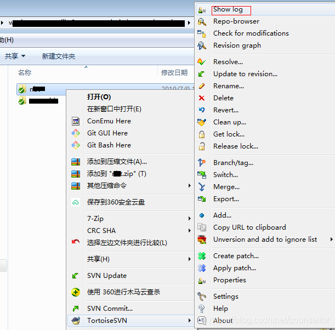
Task: Click the Branch/tag icon
Action: (x=202, y=163)
